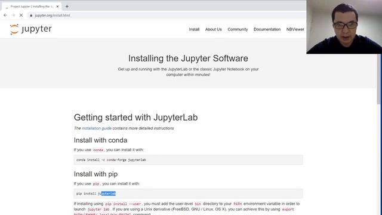Viewport: 382px width, 215px height.
Task: Open the NBViewer nav item
Action: (295, 29)
